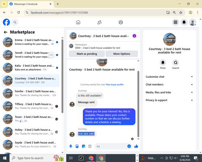202x162 pixels.
Task: Open the Friends icon in top navigation
Action: click(x=99, y=22)
